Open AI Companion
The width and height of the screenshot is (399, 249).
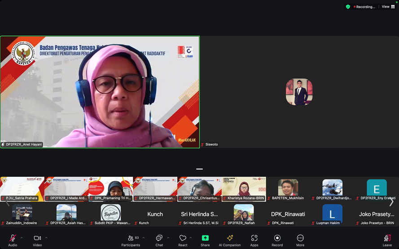tap(230, 240)
